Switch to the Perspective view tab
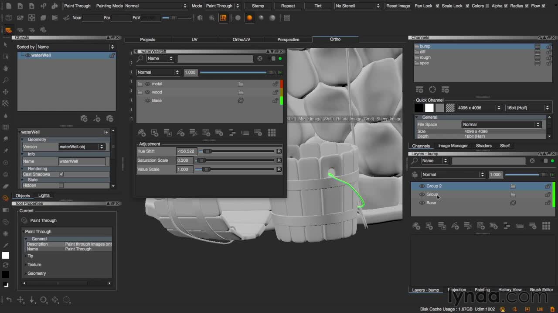Image resolution: width=558 pixels, height=313 pixels. (x=288, y=40)
